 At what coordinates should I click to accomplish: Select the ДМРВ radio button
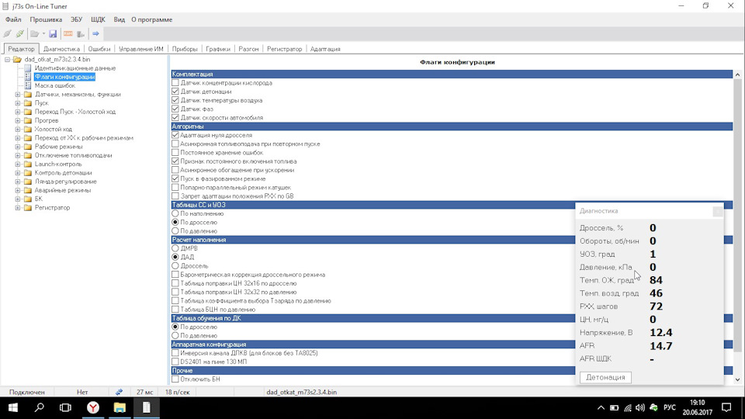(x=175, y=248)
